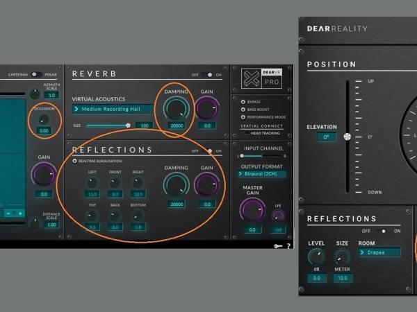Click the Reverb Size slider handle
Viewport: 417px width, 312px height.
(x=128, y=125)
